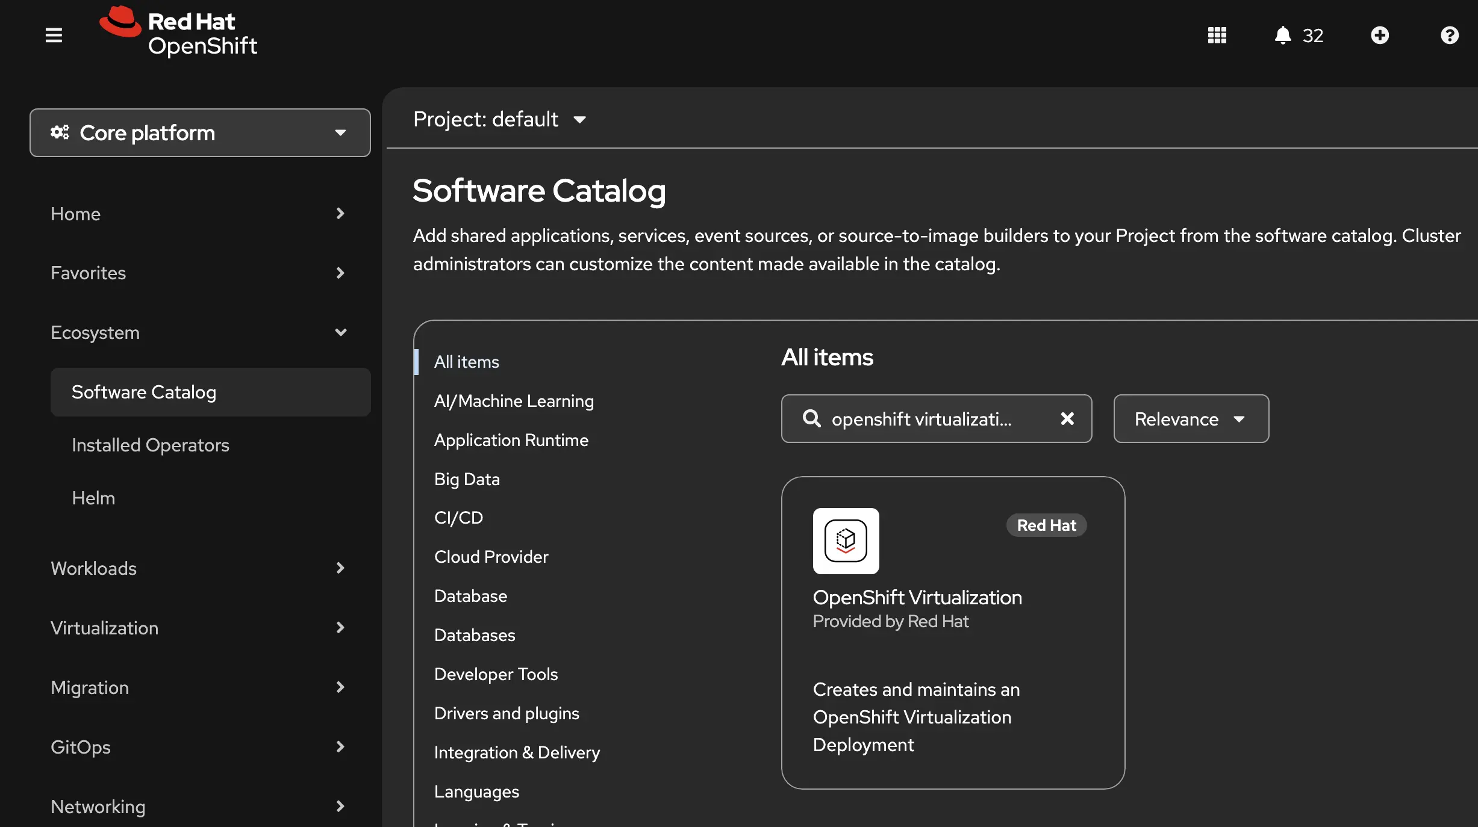Filter by Big Data category
The width and height of the screenshot is (1478, 827).
coord(467,479)
